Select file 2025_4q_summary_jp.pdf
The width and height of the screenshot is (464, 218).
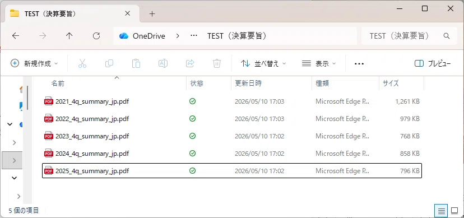[92, 171]
